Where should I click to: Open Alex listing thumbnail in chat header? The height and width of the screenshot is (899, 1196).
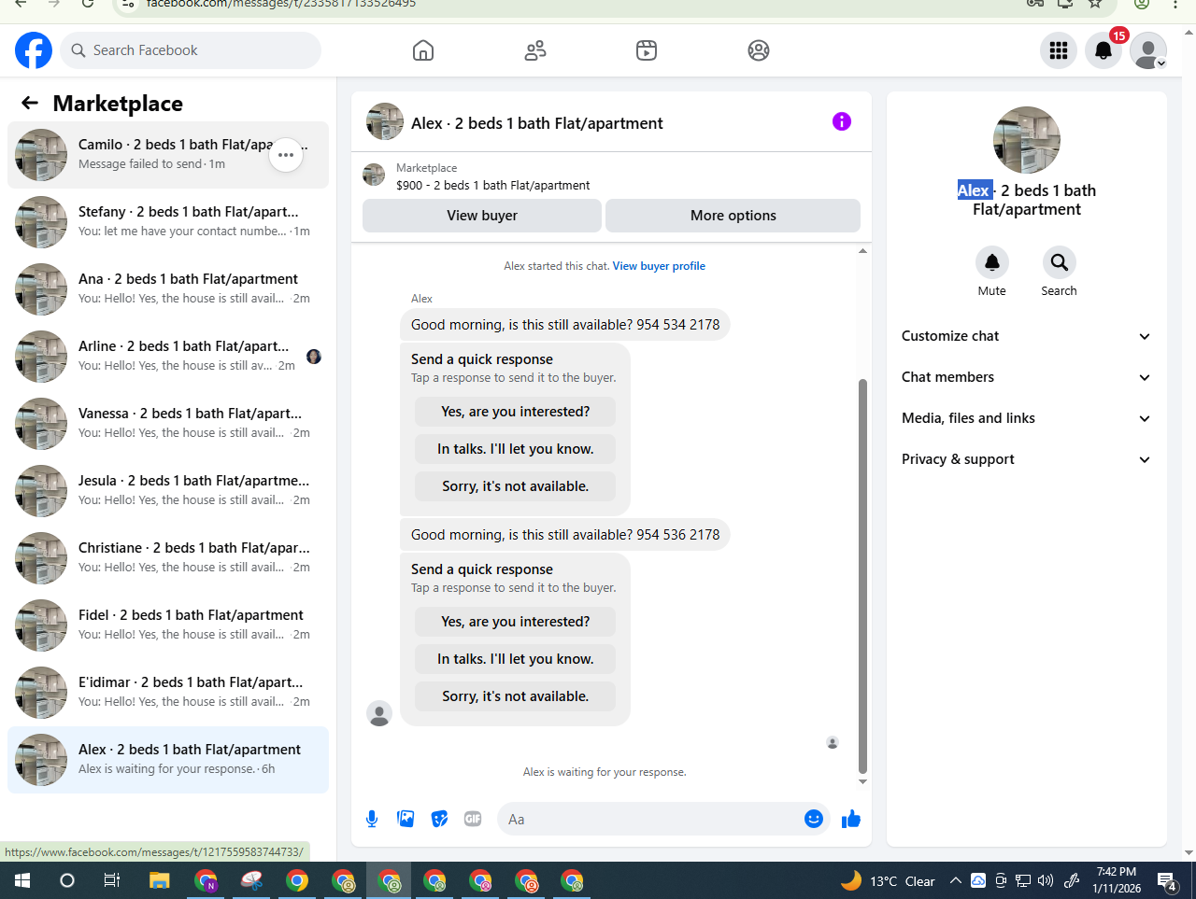385,121
